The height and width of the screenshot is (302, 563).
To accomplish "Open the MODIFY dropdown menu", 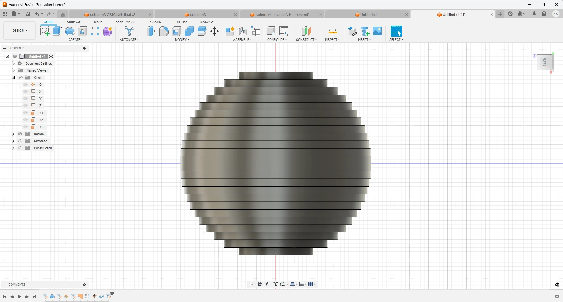I will [182, 40].
